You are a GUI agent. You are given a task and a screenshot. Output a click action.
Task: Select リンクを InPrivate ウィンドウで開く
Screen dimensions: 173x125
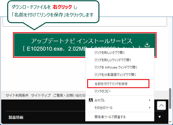[x=120, y=67]
